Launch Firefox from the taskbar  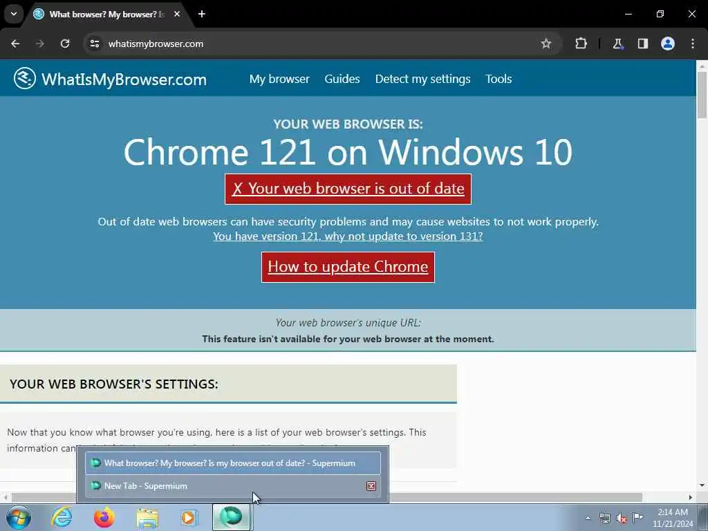[x=104, y=517]
